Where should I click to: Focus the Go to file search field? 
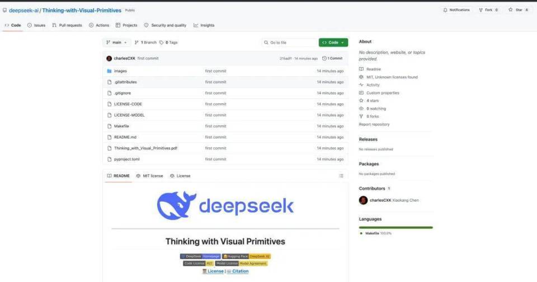(x=289, y=42)
